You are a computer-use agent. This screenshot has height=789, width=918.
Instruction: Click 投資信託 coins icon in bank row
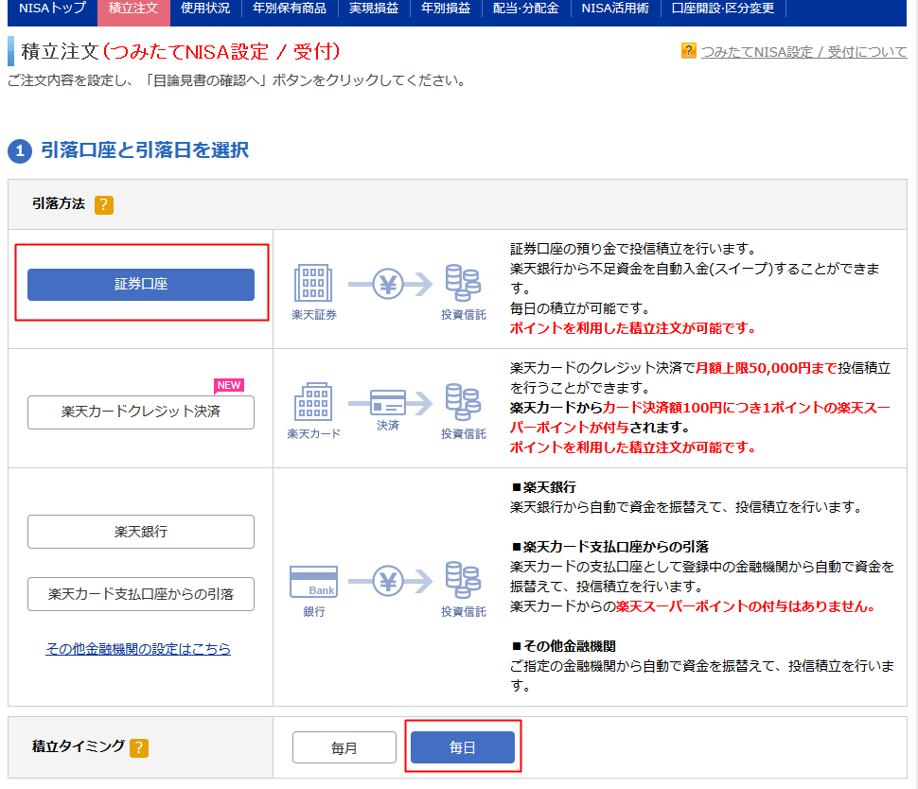click(x=463, y=580)
